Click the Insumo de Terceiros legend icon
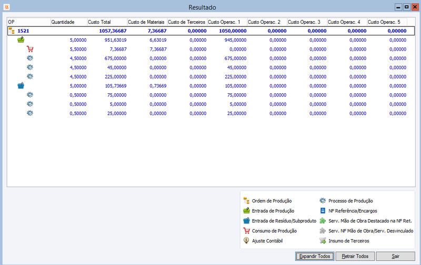Image resolution: width=421 pixels, height=265 pixels. pyautogui.click(x=323, y=241)
